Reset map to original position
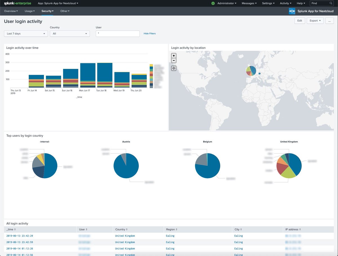Viewport: 338px width, 256px height. tap(174, 68)
